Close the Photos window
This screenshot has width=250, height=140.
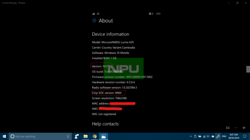[246, 3]
